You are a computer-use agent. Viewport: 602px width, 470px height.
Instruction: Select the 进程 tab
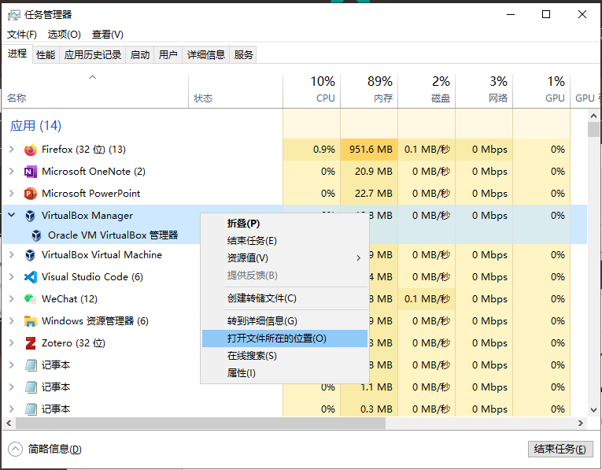point(17,54)
